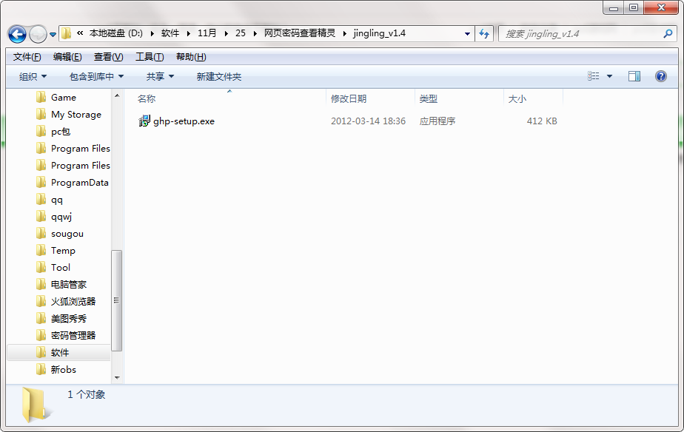Select the 新obs folder

[x=64, y=370]
